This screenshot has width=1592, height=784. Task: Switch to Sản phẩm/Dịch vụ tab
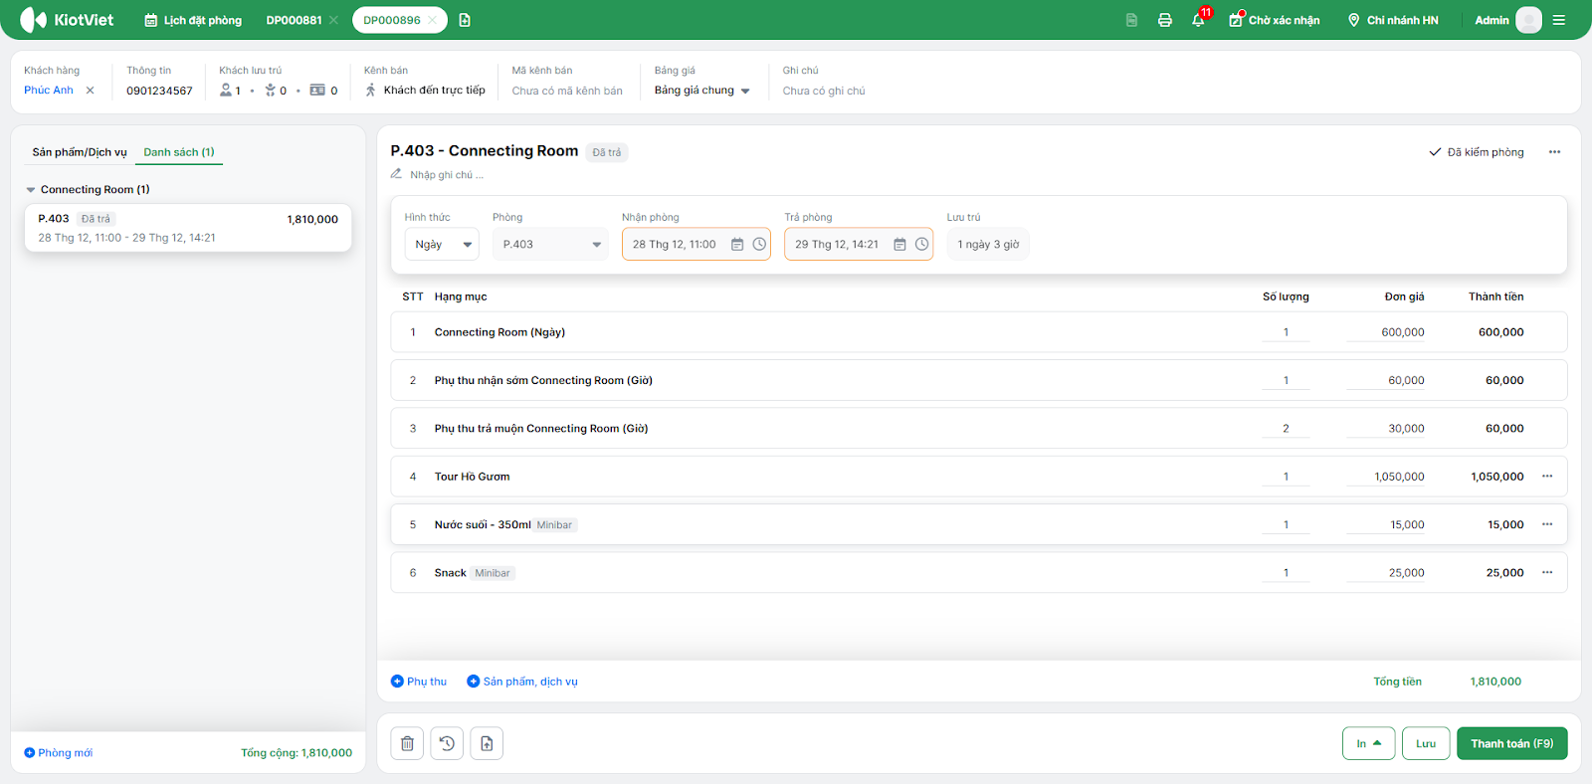tap(80, 152)
